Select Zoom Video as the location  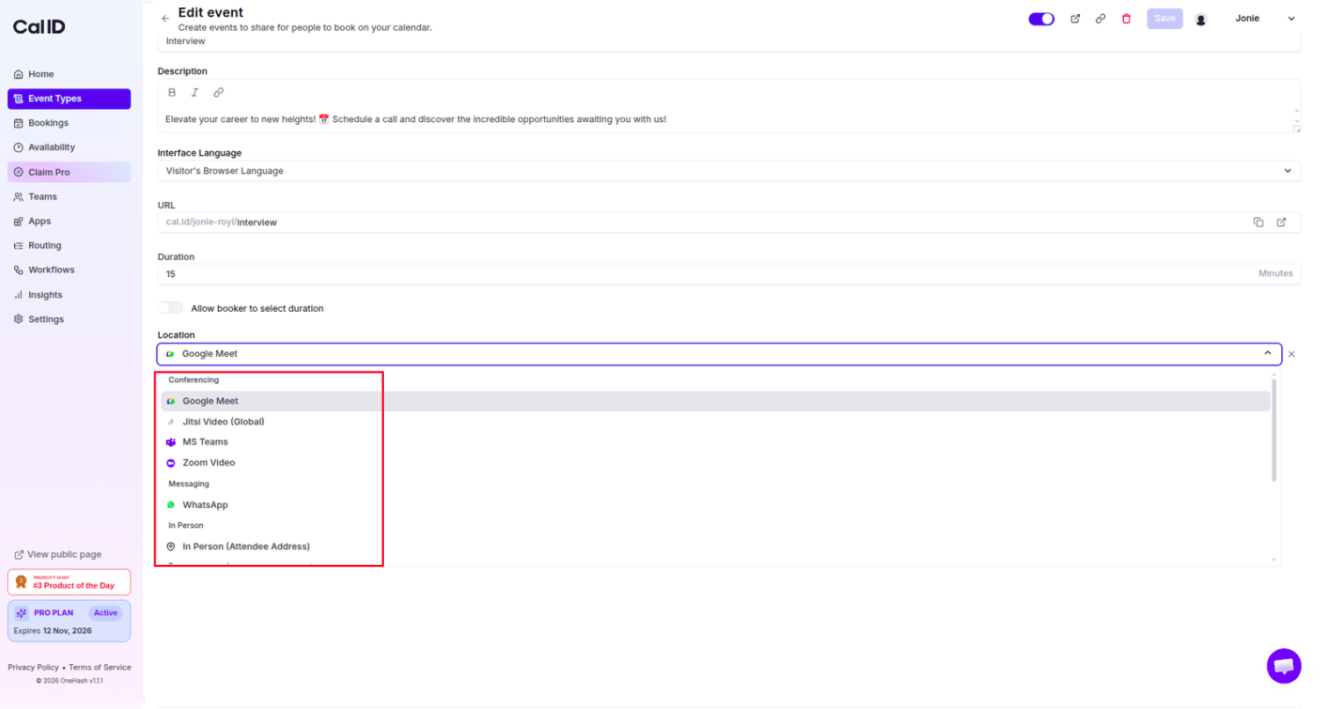click(x=716, y=462)
